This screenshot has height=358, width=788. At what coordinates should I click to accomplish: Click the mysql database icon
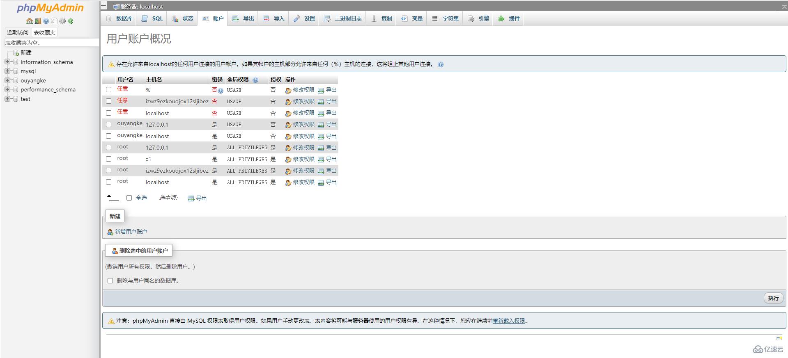click(x=16, y=71)
